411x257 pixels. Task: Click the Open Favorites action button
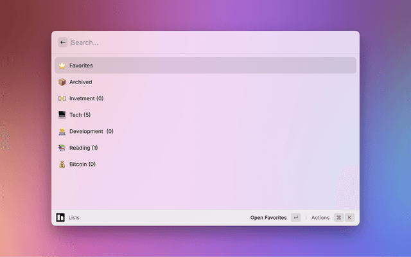(x=268, y=218)
